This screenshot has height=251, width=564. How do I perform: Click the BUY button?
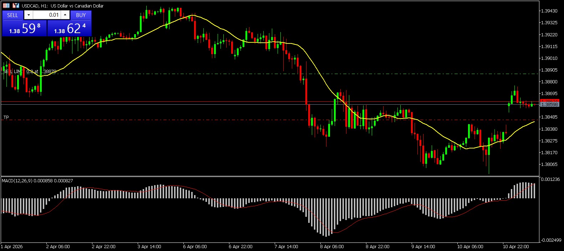(x=81, y=15)
